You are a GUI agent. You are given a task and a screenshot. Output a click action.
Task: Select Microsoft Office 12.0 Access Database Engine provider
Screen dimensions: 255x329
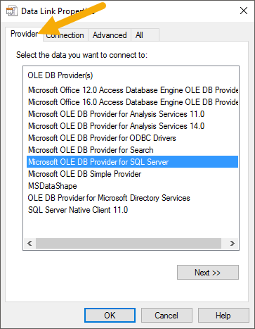click(x=132, y=90)
